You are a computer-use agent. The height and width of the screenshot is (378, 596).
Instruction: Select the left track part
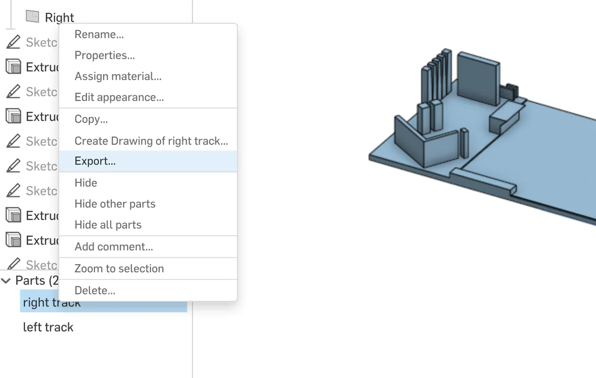[48, 327]
